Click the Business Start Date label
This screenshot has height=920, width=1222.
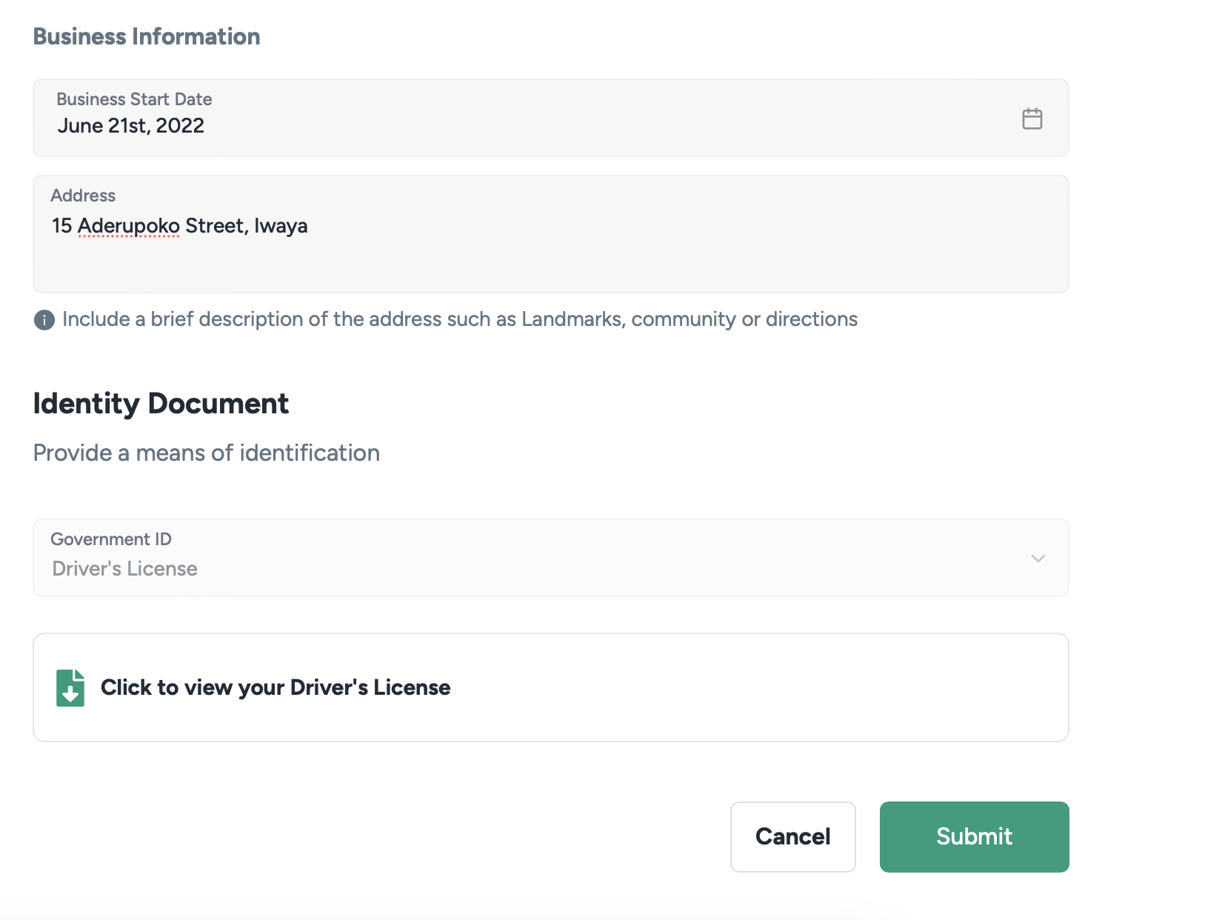134,99
